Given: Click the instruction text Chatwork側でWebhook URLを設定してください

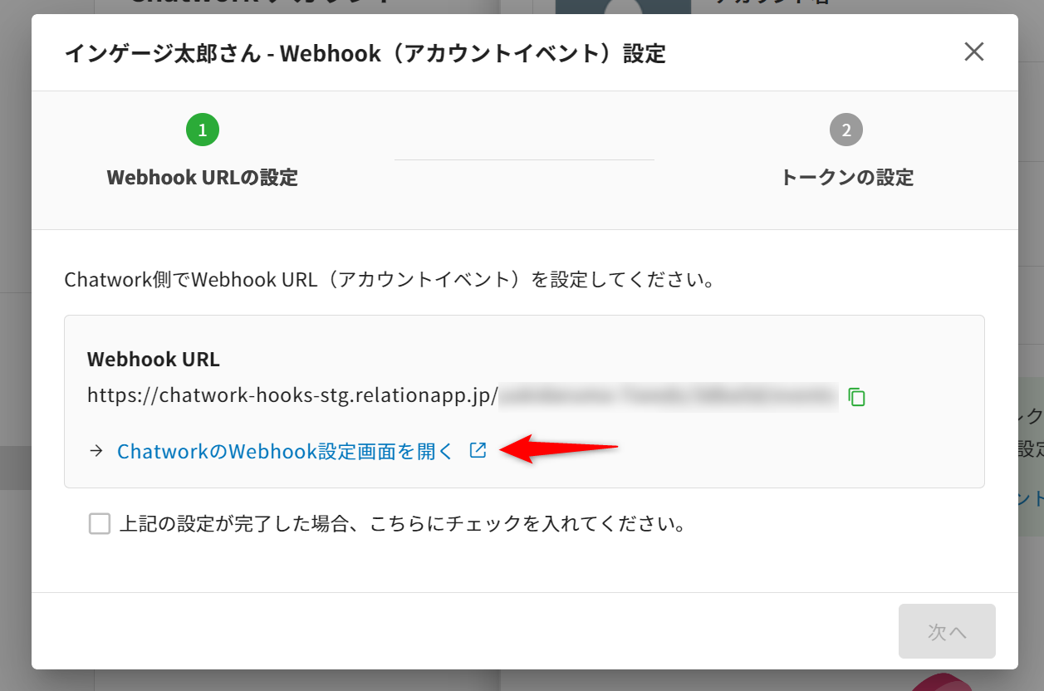Looking at the screenshot, I should 390,279.
